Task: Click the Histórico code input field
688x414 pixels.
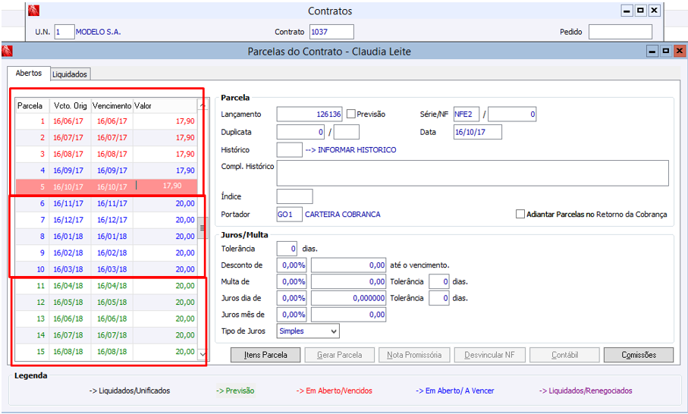Action: 289,150
